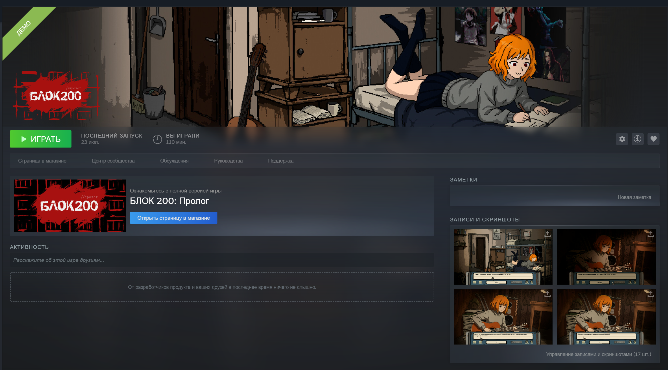Click the ПОСЛЕДНИЙ ЗАПУСК label
The image size is (668, 370).
coord(112,136)
